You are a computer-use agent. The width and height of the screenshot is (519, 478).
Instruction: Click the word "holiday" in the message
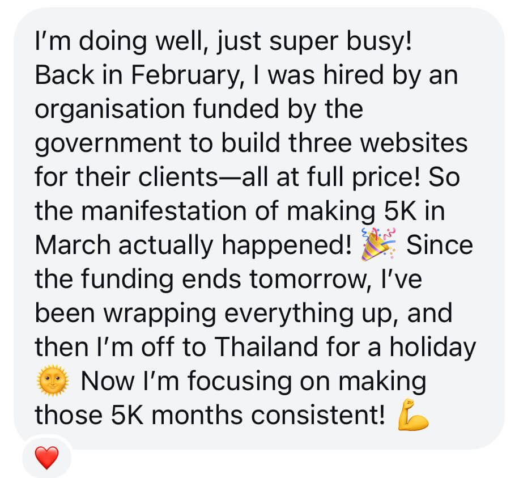(433, 348)
